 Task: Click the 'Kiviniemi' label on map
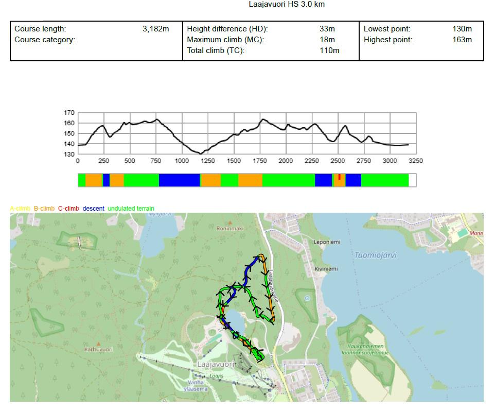point(326,269)
